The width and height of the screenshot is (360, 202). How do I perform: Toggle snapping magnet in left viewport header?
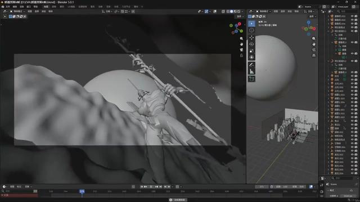123,11
